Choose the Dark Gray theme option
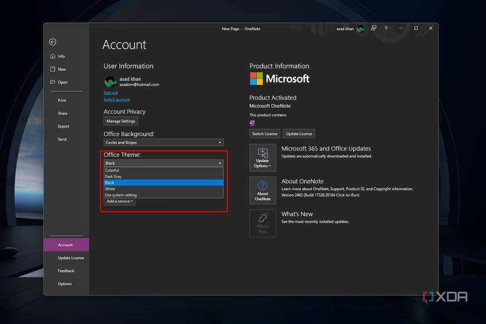Screen dimensions: 486x324 point(163,176)
